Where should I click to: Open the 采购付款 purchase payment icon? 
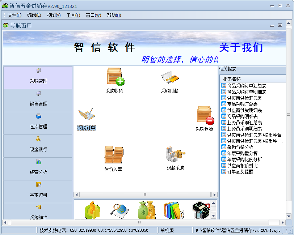169,77
